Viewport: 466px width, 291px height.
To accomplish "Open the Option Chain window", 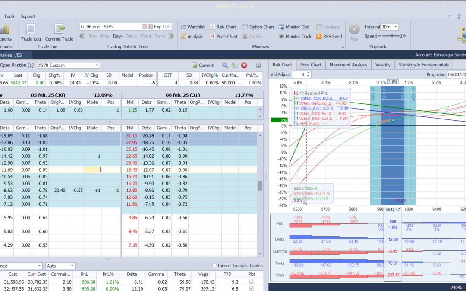I will click(x=257, y=27).
